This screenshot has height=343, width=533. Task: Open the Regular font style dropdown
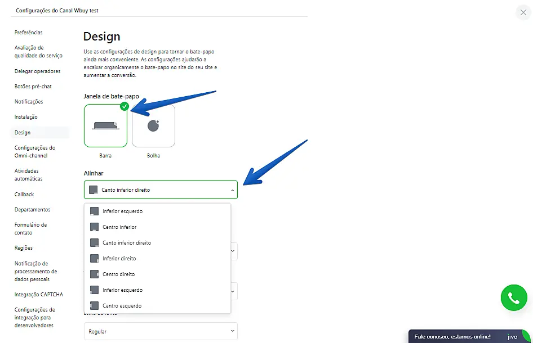click(x=161, y=332)
